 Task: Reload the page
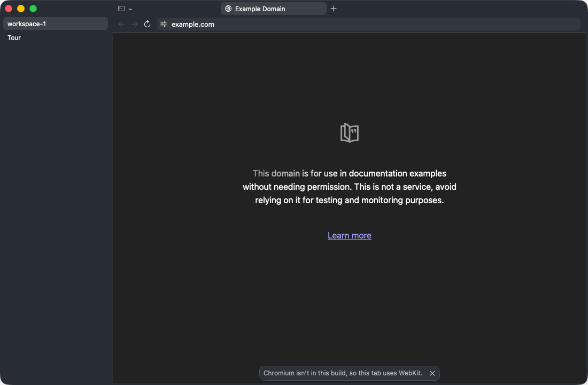(x=148, y=24)
